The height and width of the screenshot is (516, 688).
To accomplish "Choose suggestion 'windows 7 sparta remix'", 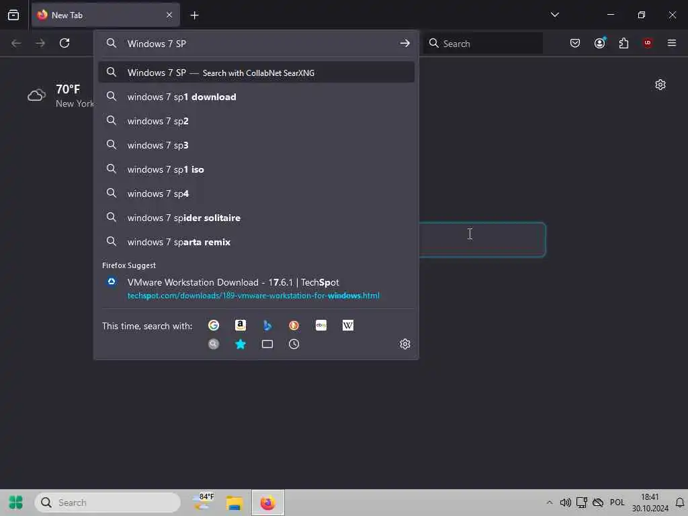I will pos(256,242).
